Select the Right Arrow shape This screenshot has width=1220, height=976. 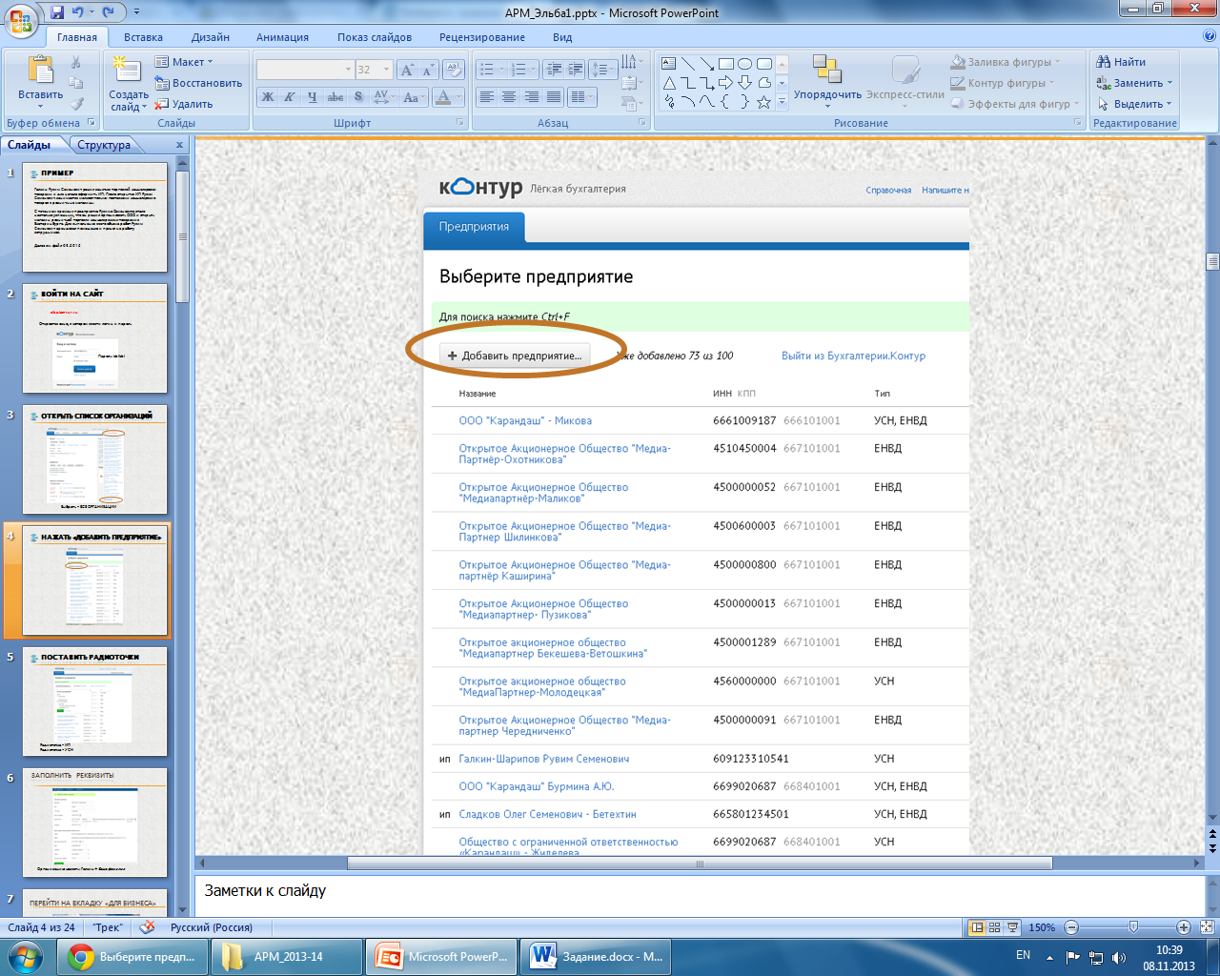point(726,83)
